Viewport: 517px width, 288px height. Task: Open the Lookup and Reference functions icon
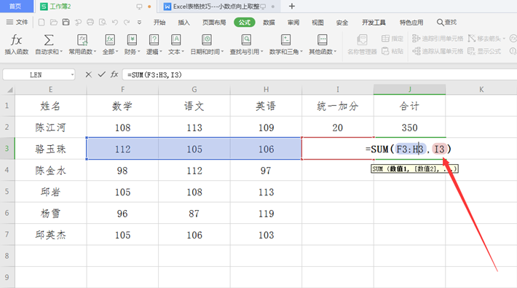pyautogui.click(x=246, y=40)
